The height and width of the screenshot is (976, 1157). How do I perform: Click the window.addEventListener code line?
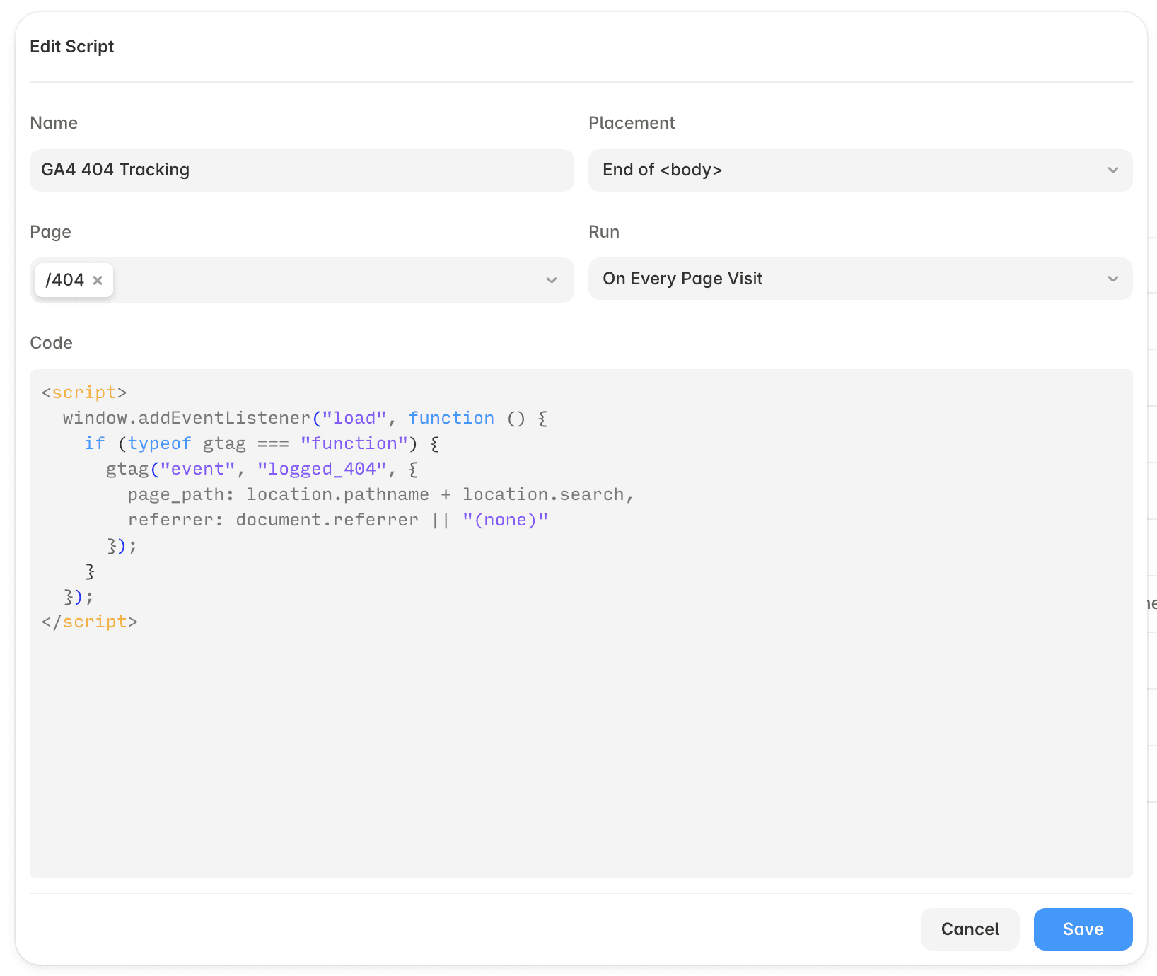pyautogui.click(x=305, y=418)
